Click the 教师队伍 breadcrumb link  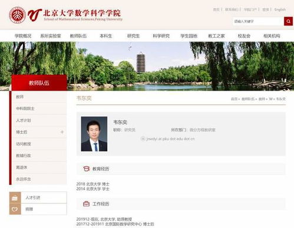click(x=248, y=99)
